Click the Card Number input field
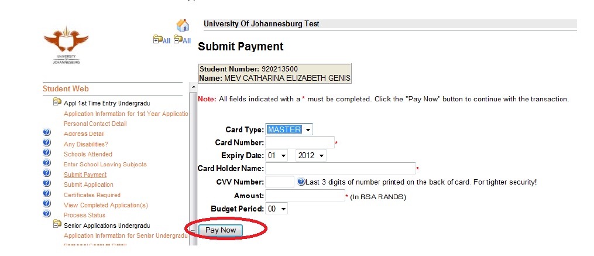The height and width of the screenshot is (256, 594). 300,142
